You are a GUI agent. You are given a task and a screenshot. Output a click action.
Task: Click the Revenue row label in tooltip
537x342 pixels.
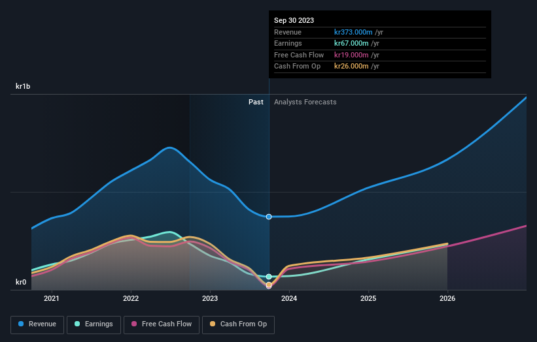point(288,32)
